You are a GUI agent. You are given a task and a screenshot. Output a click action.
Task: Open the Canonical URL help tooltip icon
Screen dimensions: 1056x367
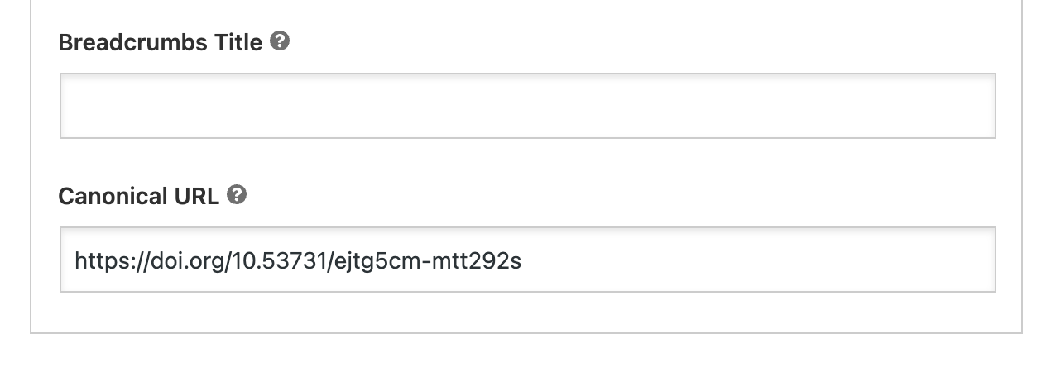(x=236, y=195)
